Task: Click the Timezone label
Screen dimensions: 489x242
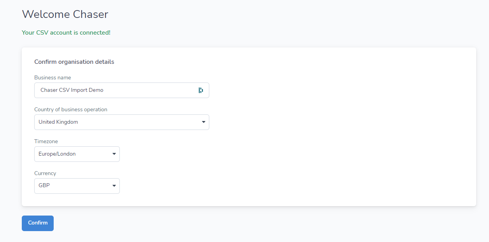Action: pyautogui.click(x=46, y=141)
